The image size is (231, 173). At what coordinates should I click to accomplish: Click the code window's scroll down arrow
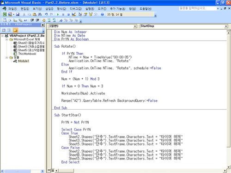tap(228, 167)
